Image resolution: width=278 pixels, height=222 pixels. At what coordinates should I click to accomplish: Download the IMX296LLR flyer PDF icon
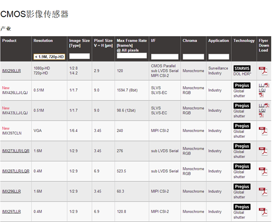(263, 192)
